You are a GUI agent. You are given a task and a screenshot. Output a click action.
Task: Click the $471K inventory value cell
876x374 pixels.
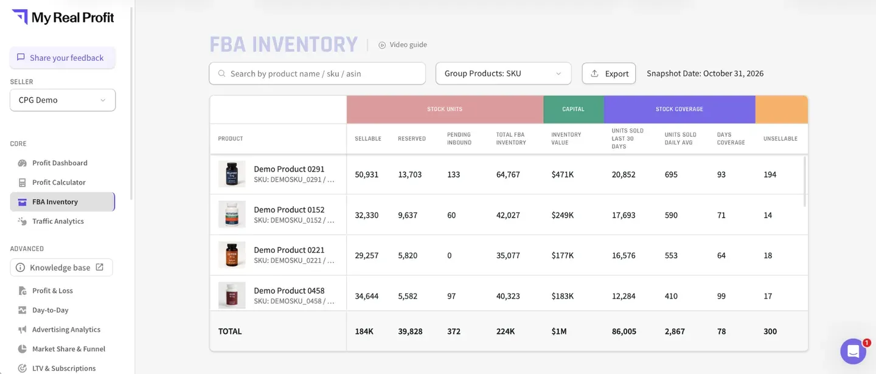click(563, 175)
